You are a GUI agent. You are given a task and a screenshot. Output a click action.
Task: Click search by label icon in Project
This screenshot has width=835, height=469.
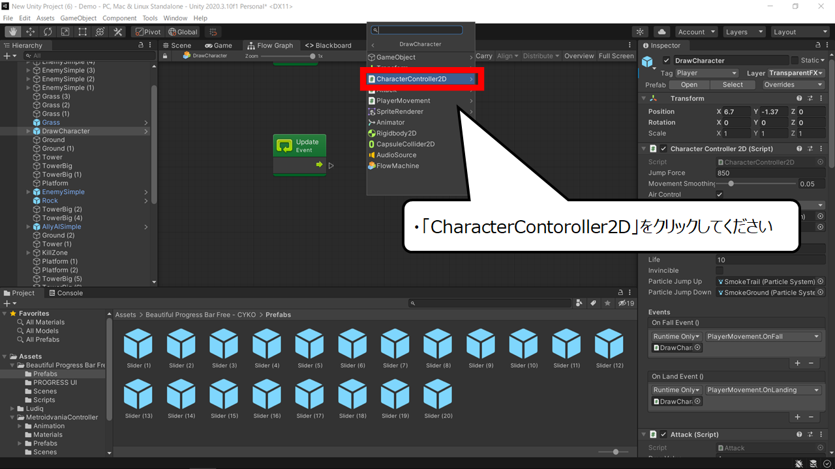[x=594, y=303]
